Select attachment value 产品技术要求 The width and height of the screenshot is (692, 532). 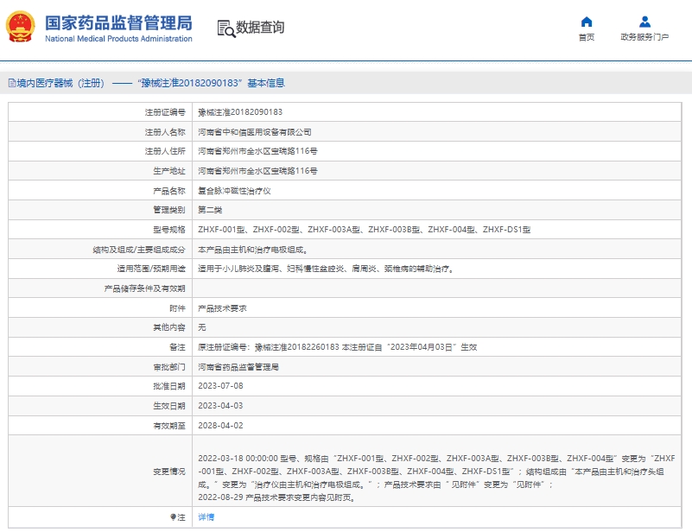pos(222,308)
